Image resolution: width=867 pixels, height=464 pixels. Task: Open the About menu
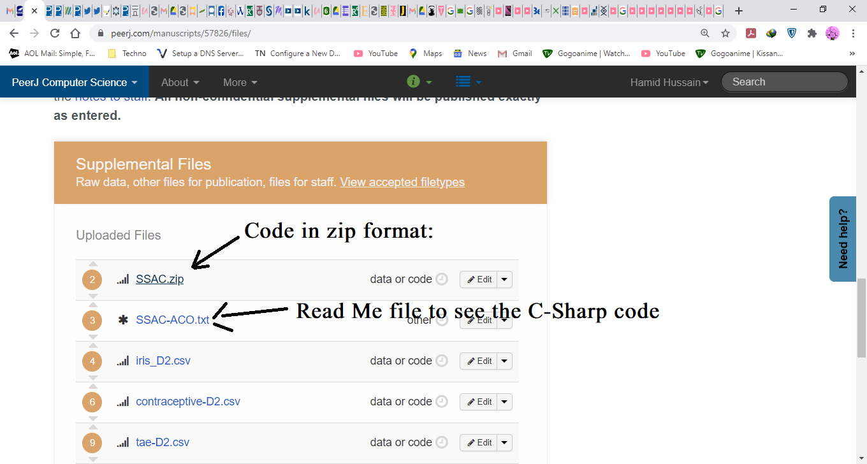pos(180,82)
